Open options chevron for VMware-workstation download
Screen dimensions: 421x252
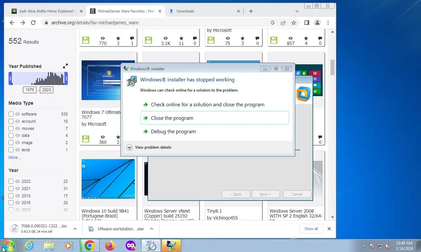152,229
